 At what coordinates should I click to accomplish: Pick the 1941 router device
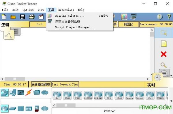coord(57,95)
